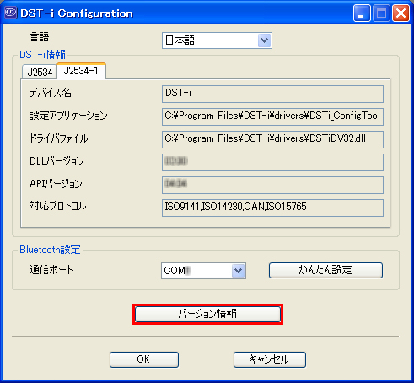Click the かんたん設定 button
Screen dimensions: 414x383
pos(325,270)
